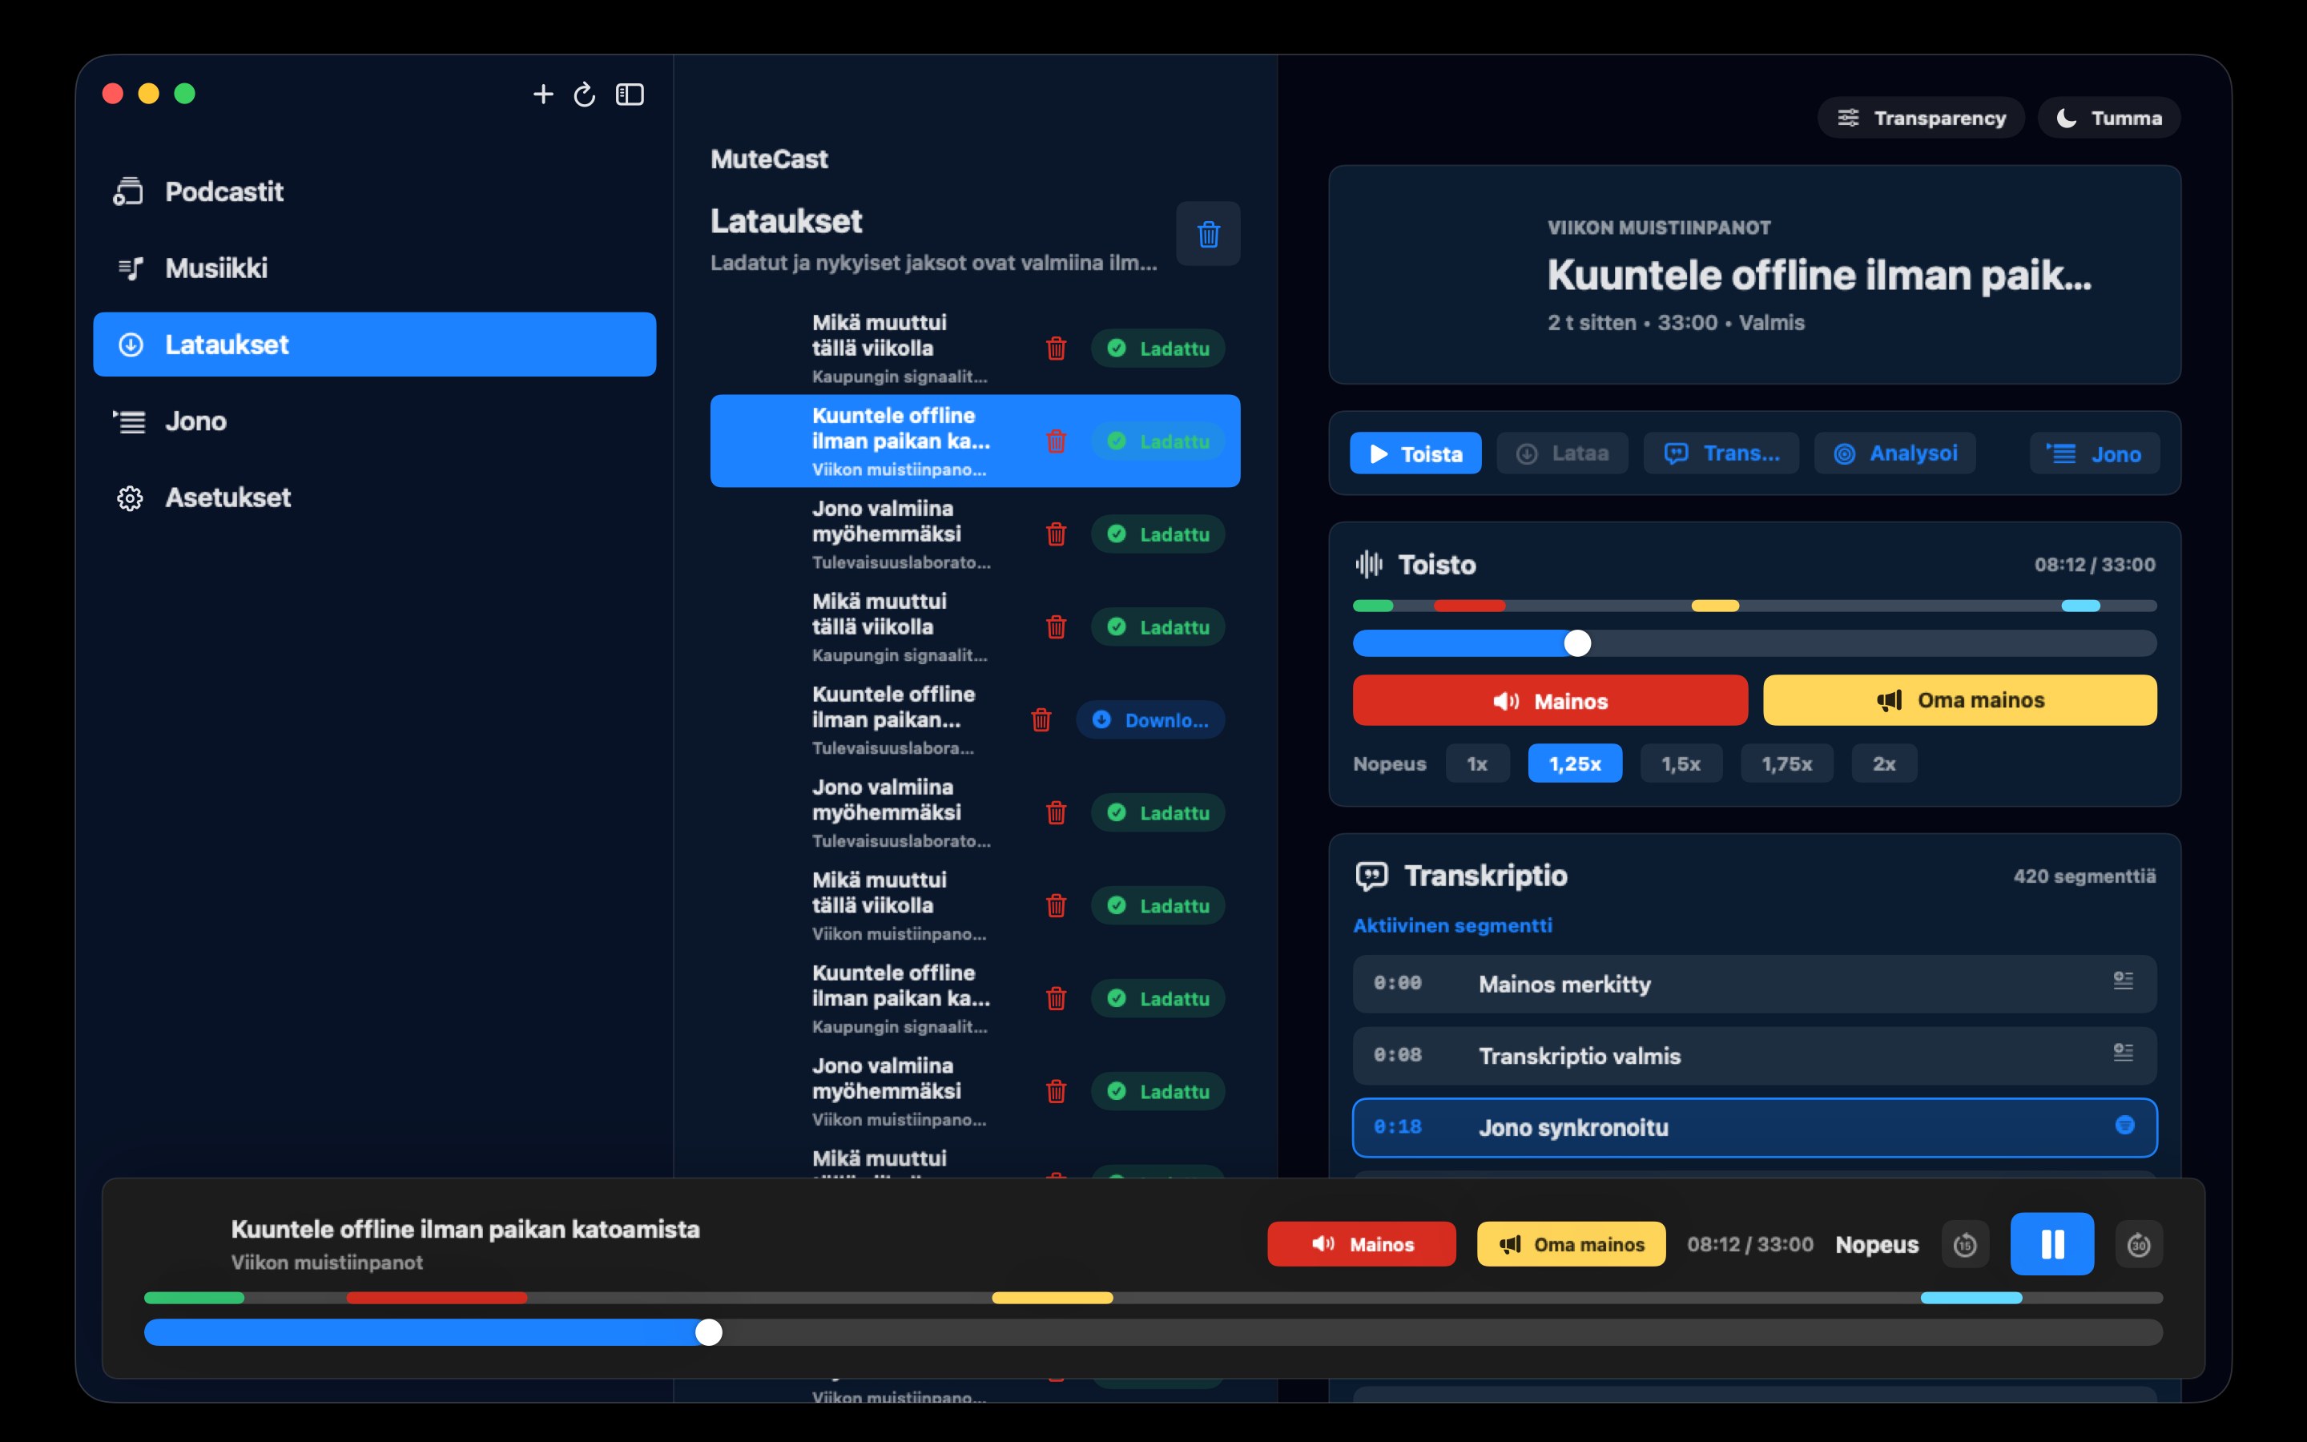The height and width of the screenshot is (1442, 2307).
Task: Pause playback with the blue pause button
Action: click(x=2051, y=1245)
